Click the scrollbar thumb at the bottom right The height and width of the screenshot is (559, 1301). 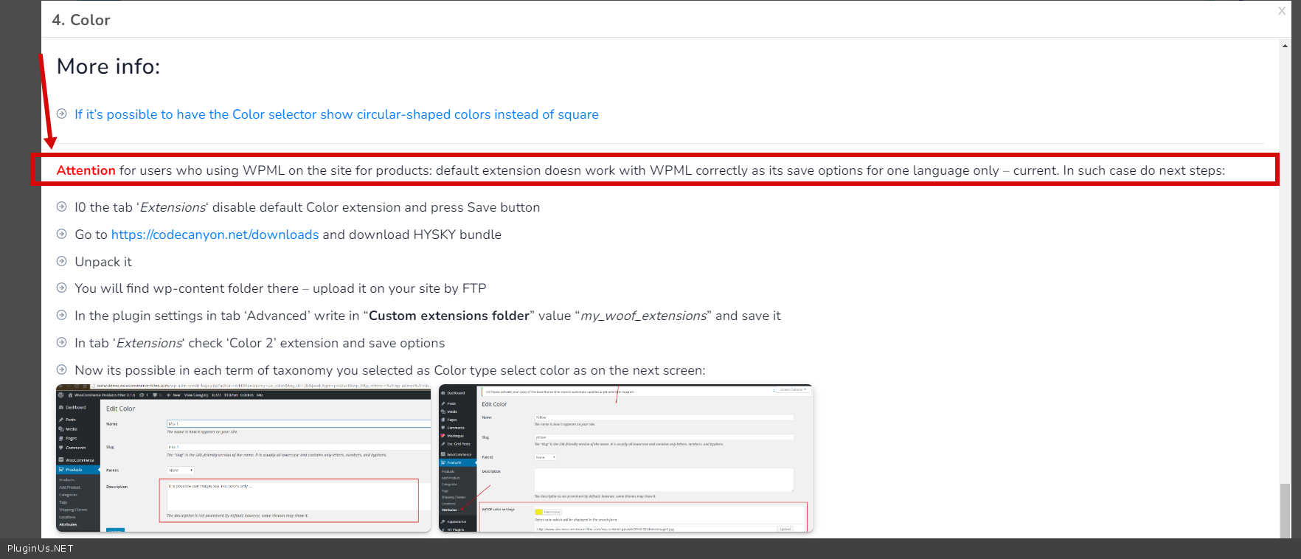1285,510
